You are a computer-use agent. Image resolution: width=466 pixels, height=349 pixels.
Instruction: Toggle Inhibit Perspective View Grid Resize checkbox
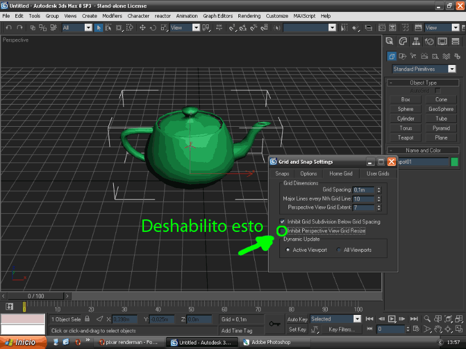point(282,231)
